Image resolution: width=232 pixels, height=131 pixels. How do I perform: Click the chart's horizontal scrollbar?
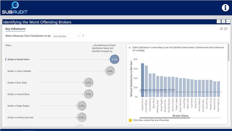click(x=165, y=118)
